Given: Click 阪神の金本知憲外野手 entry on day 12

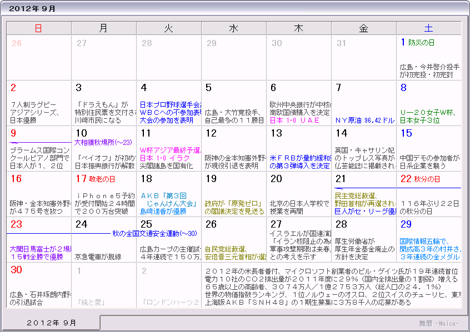Looking at the screenshot, I should point(235,162).
